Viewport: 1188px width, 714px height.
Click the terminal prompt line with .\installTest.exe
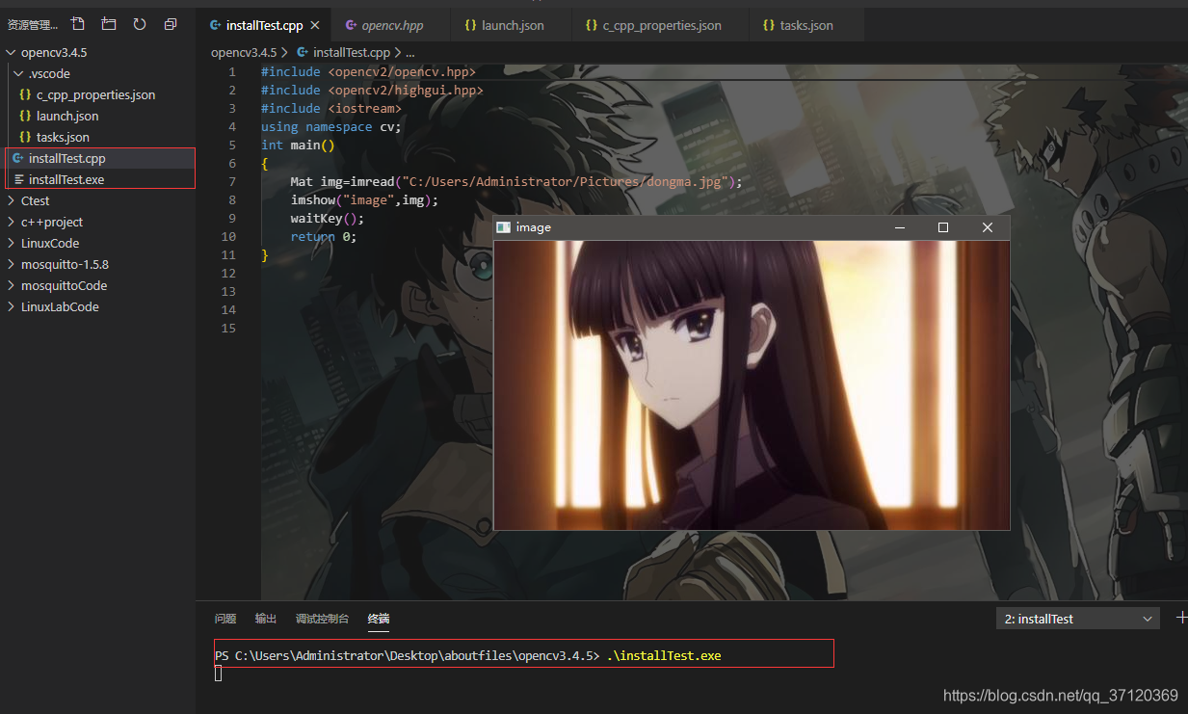(468, 655)
